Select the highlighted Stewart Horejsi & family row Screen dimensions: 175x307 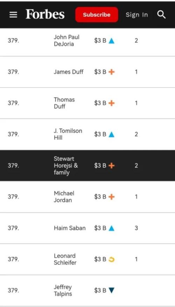87,166
